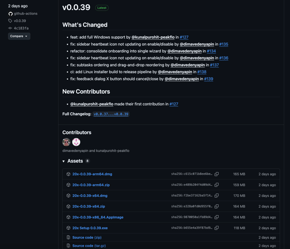Open pull request #127 for Windows support
Image resolution: width=290 pixels, height=249 pixels.
click(184, 37)
